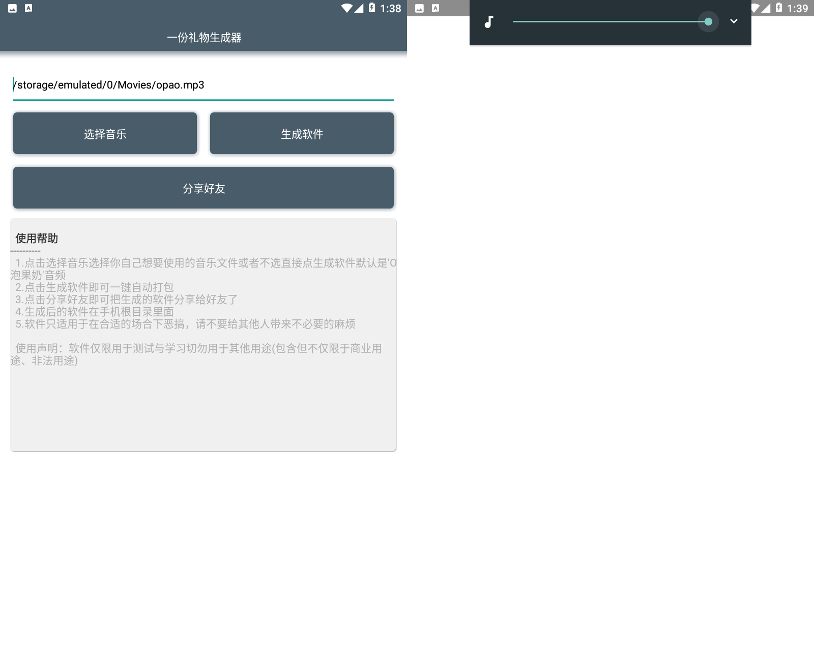
Task: Focus the opao.mp3 file path input field
Action: click(203, 85)
